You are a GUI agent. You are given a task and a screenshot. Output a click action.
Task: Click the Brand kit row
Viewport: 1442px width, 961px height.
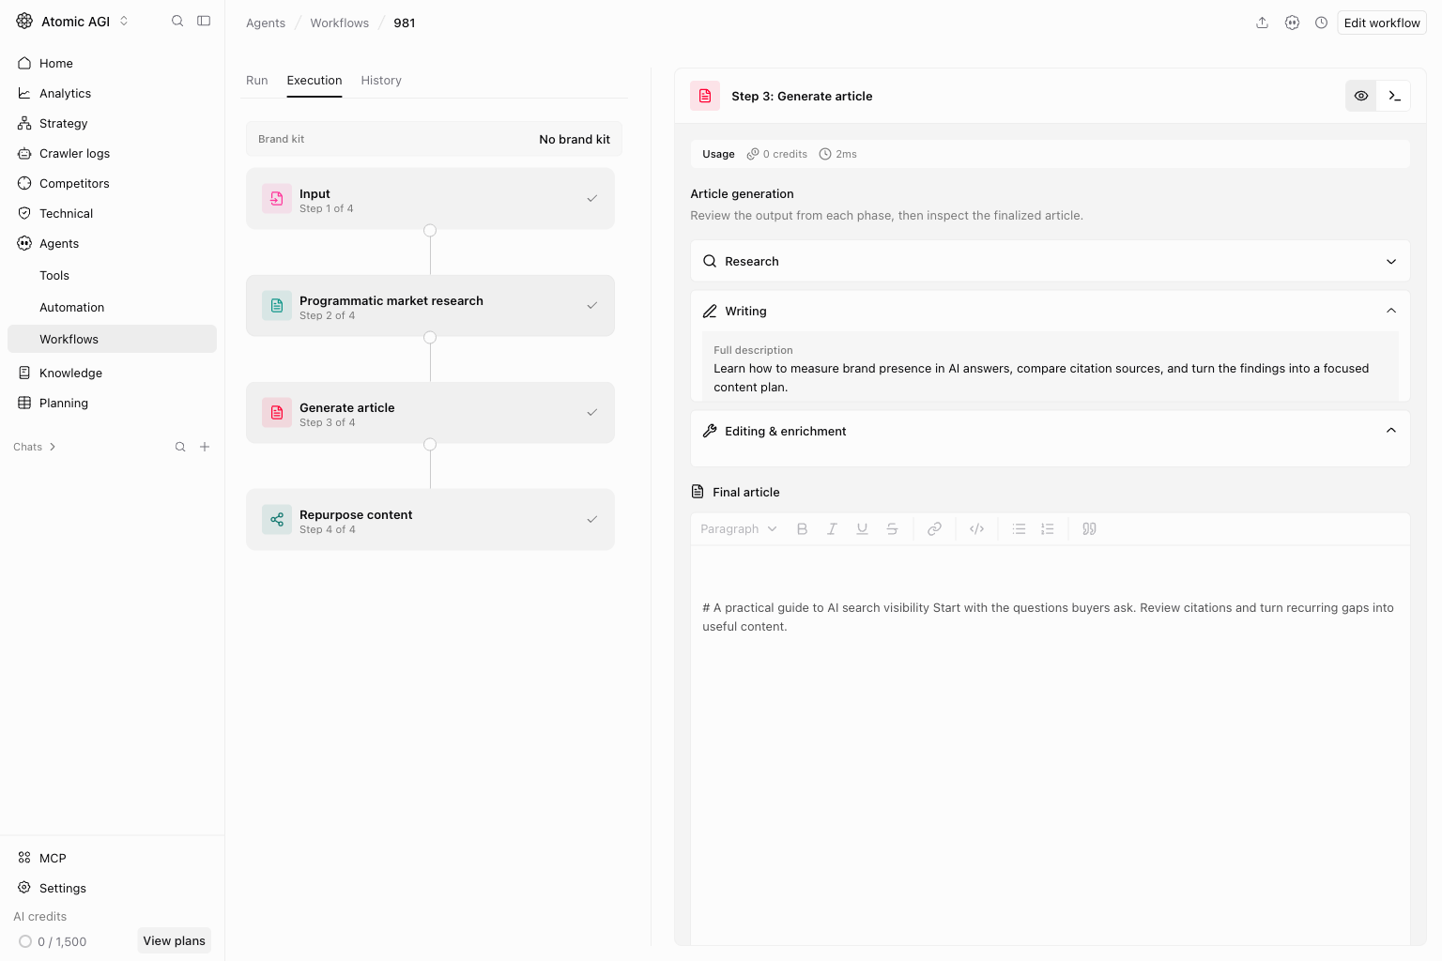point(434,139)
